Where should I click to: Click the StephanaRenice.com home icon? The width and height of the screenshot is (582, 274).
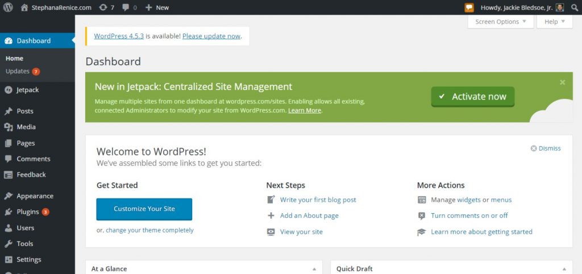click(24, 7)
